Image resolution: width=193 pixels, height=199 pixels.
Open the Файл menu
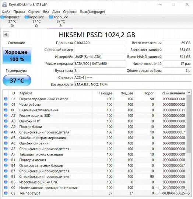click(x=6, y=12)
